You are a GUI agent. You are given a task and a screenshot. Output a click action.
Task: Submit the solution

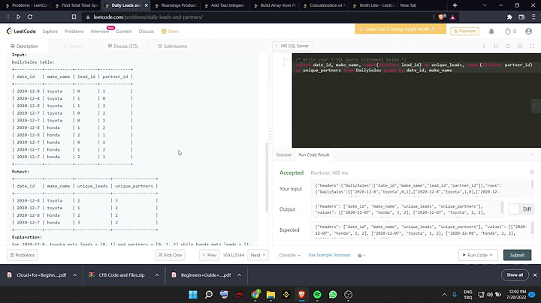(x=517, y=255)
